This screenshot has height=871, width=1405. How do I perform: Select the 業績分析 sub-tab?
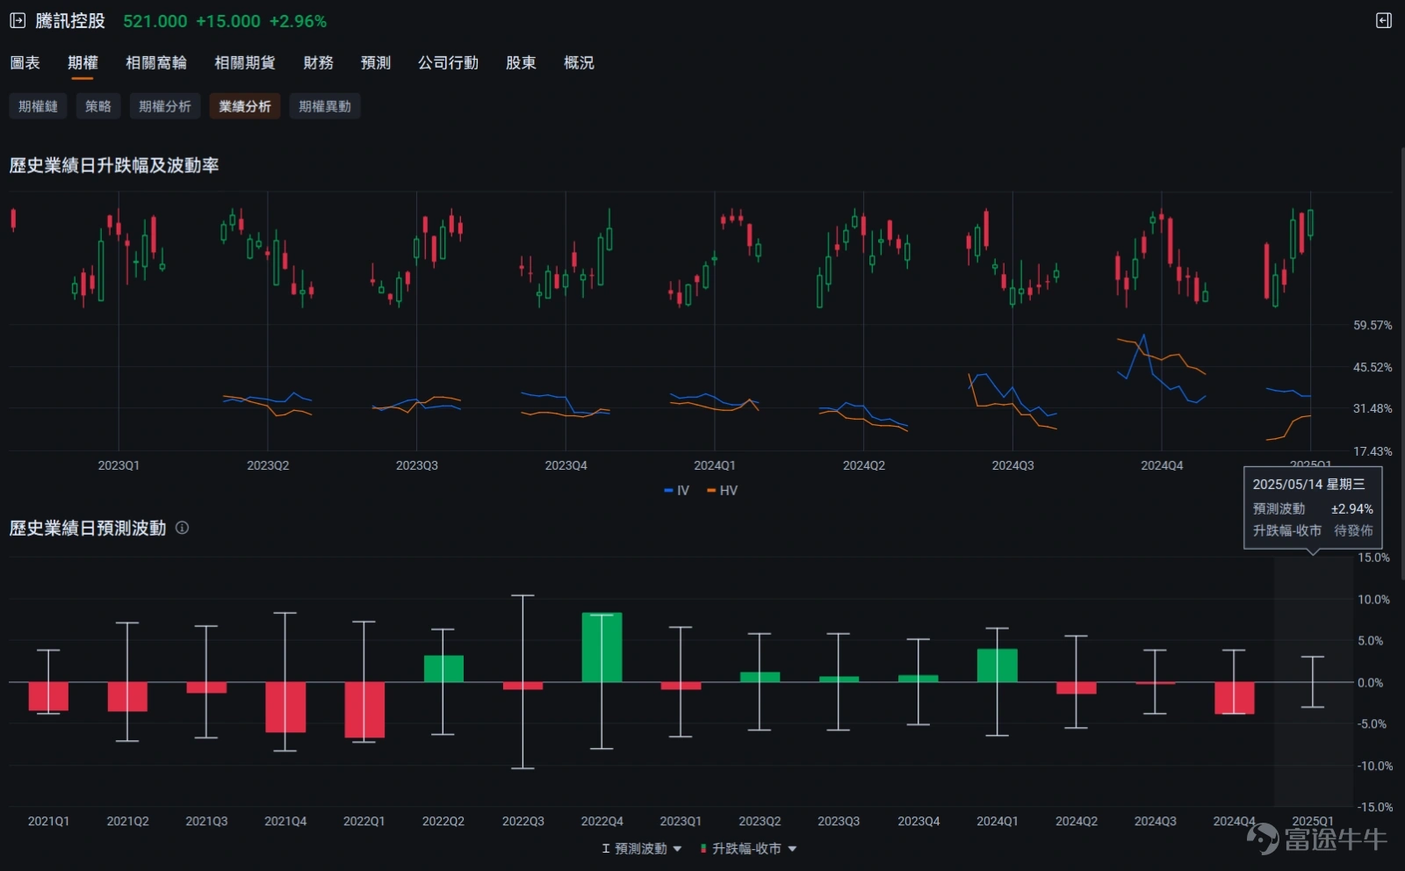click(x=245, y=106)
